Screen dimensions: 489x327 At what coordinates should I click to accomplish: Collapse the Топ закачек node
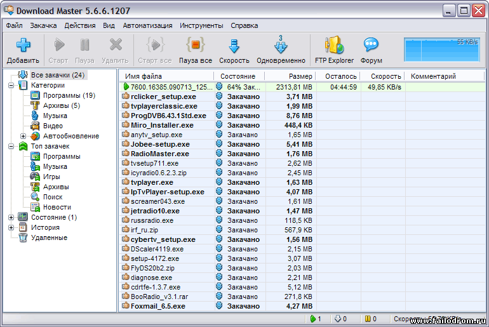point(11,146)
